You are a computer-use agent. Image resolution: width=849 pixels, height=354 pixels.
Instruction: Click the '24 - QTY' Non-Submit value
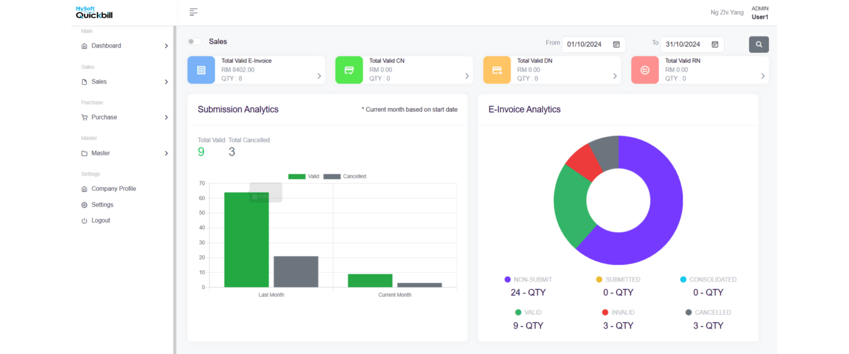(x=528, y=293)
